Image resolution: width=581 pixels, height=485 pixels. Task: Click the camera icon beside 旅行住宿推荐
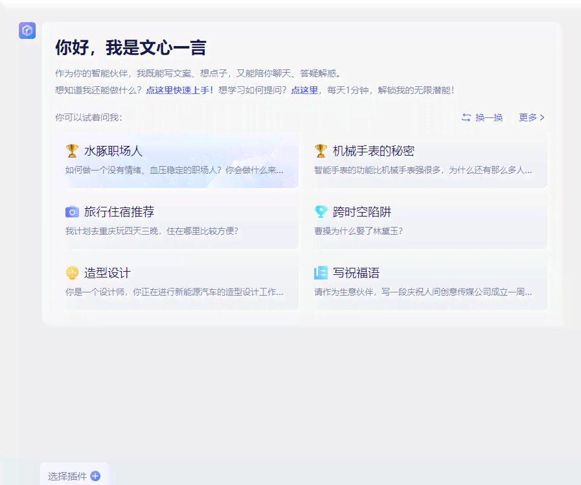point(72,212)
